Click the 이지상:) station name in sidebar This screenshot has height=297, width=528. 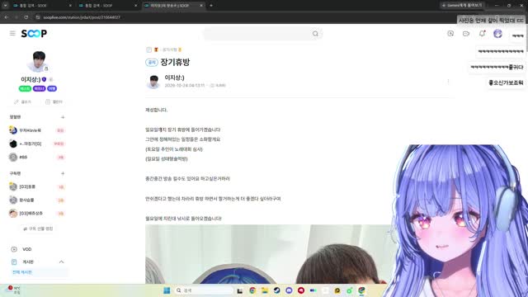pos(31,79)
